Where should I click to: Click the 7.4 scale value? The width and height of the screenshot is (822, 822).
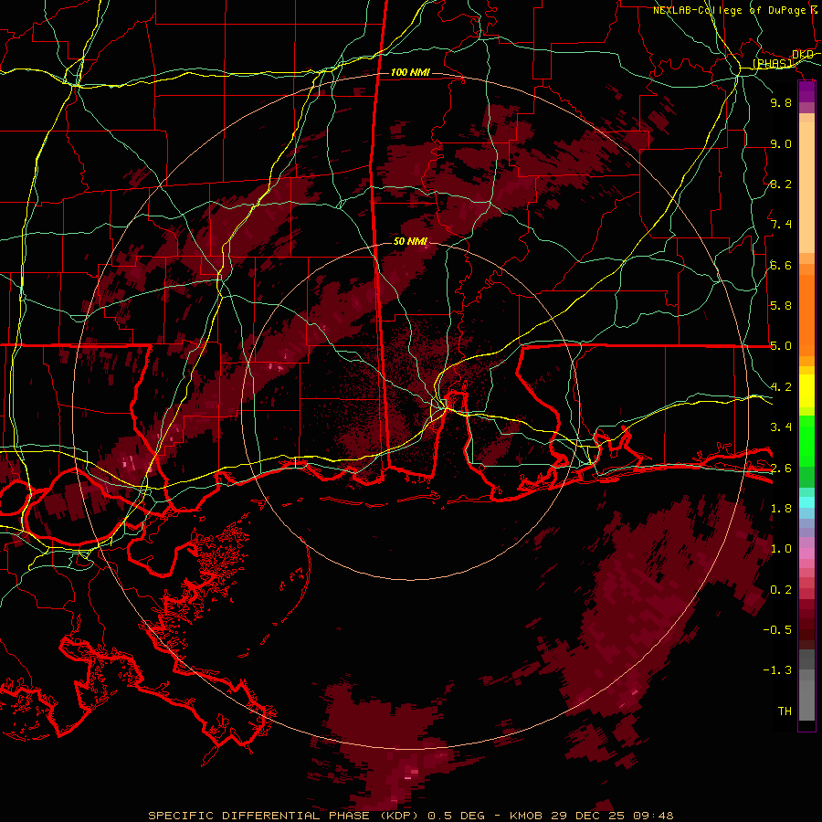(x=781, y=225)
